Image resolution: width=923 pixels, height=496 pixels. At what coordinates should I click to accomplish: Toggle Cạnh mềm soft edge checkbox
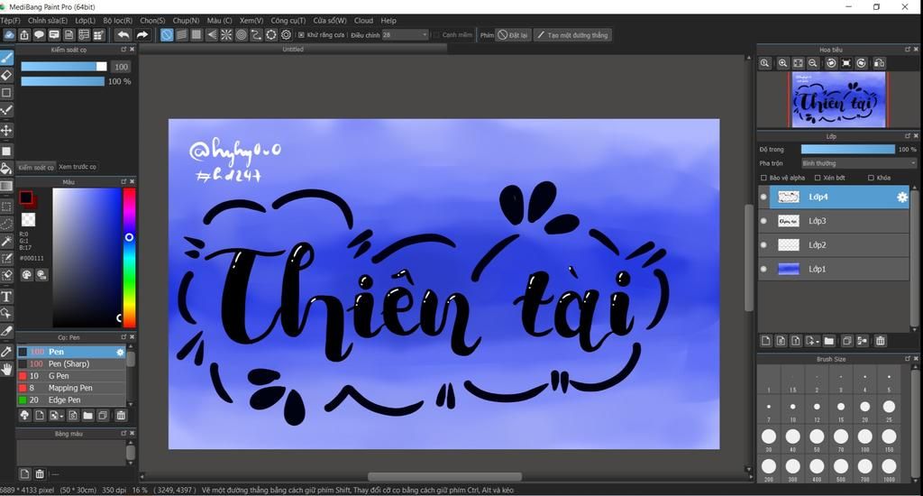coord(437,35)
